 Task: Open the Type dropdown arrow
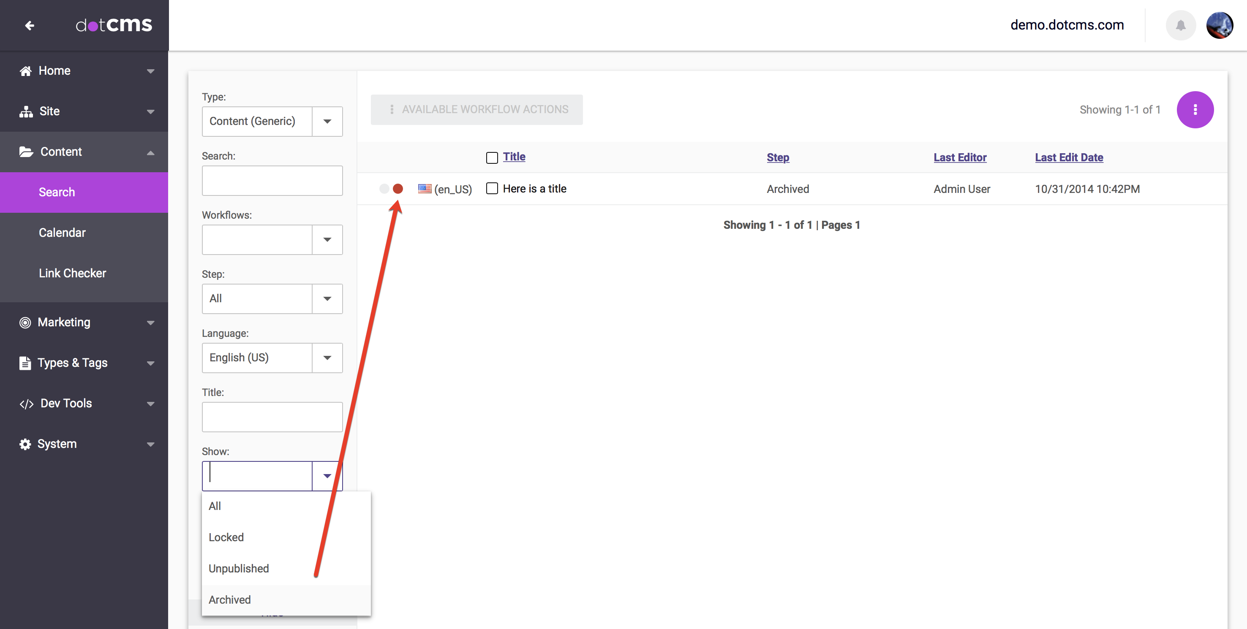click(x=327, y=122)
